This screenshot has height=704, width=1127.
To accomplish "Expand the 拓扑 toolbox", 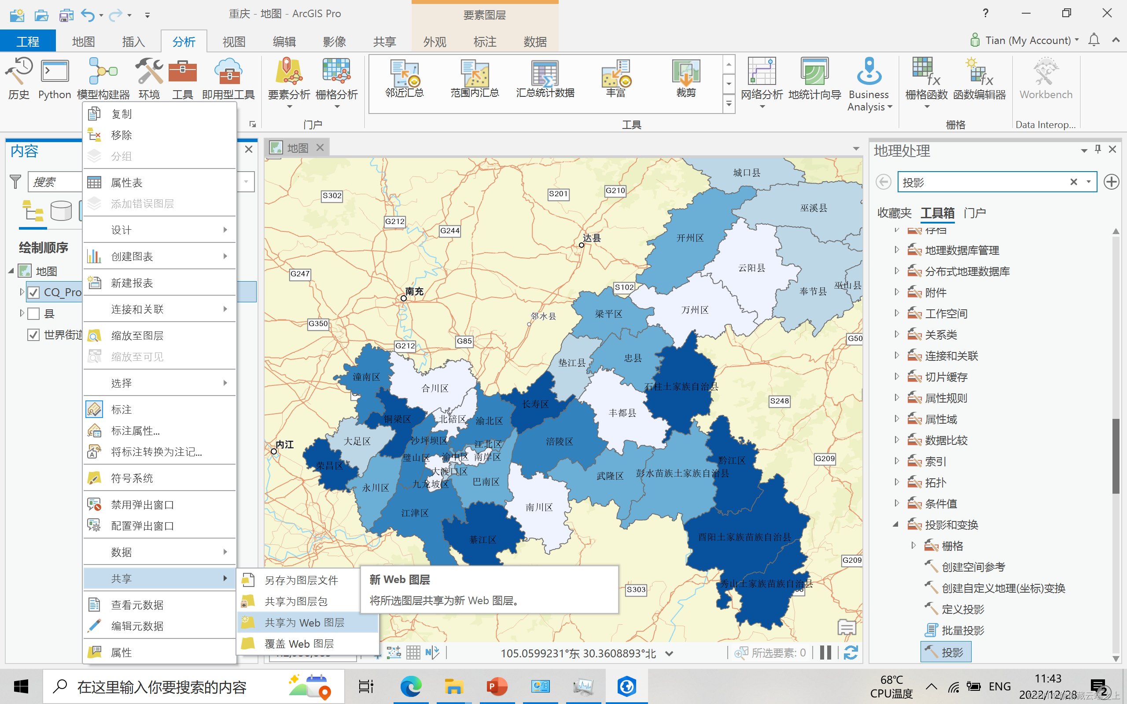I will pos(897,482).
